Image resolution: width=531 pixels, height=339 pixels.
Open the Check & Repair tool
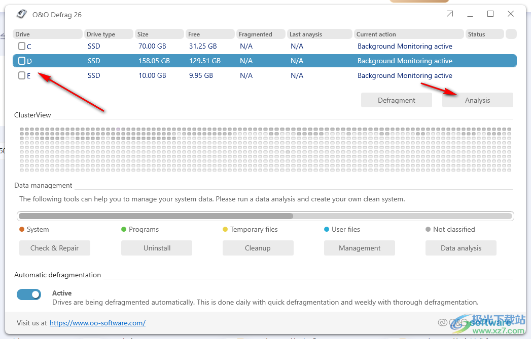pyautogui.click(x=55, y=248)
